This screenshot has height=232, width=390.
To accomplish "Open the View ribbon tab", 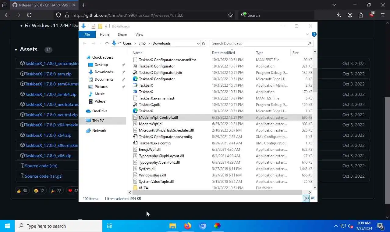I will (139, 34).
